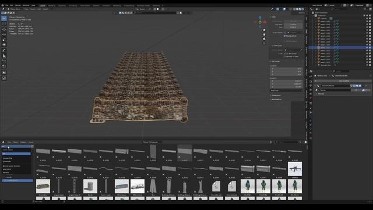Open the transform orientation Global dropdown

point(142,9)
